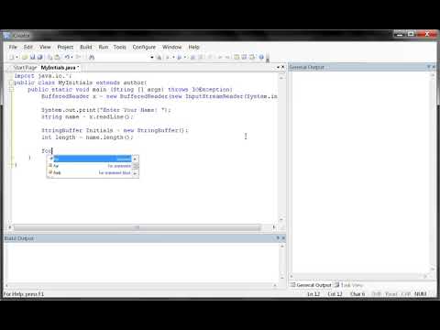Click the Find binoculars icon
The height and width of the screenshot is (330, 440).
coord(92,57)
